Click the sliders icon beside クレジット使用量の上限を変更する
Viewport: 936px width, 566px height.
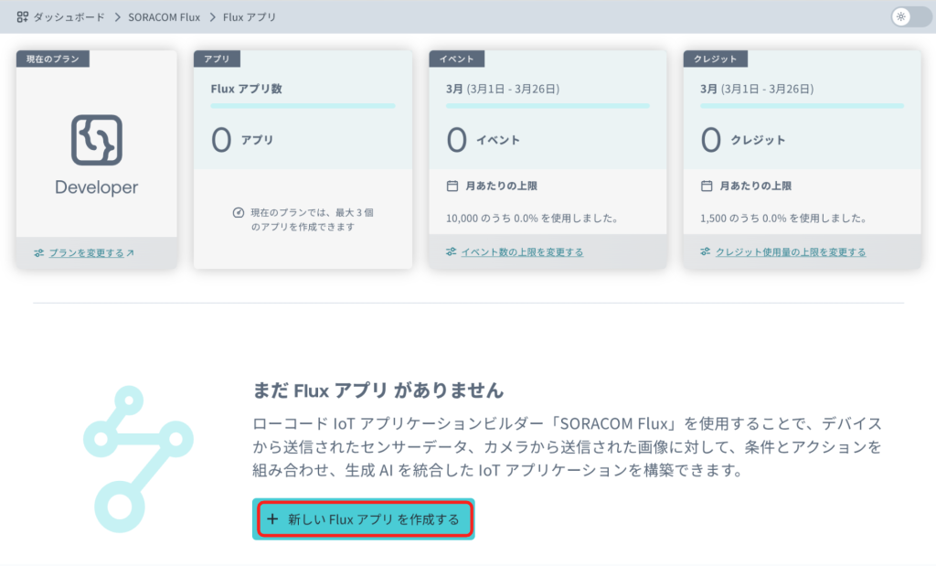pyautogui.click(x=706, y=252)
